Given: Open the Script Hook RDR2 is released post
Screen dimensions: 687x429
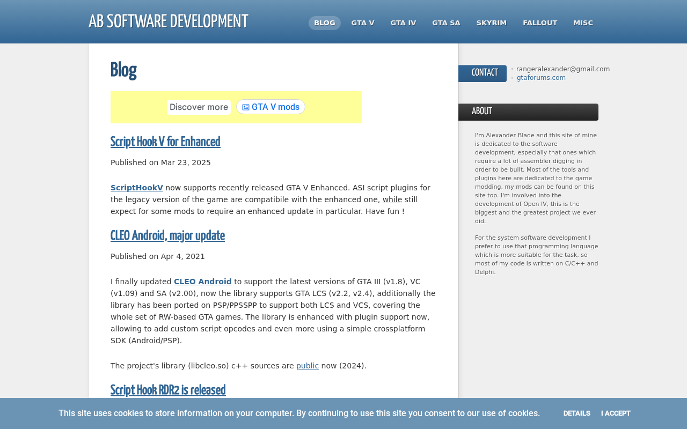Looking at the screenshot, I should click(x=168, y=390).
